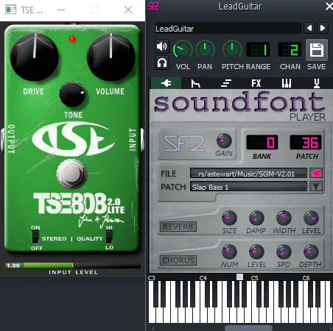Image resolution: width=333 pixels, height=331 pixels.
Task: Open the FX tab
Action: coord(256,83)
